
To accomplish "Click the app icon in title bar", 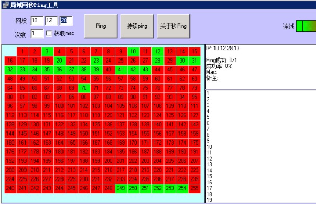I will [5, 5].
